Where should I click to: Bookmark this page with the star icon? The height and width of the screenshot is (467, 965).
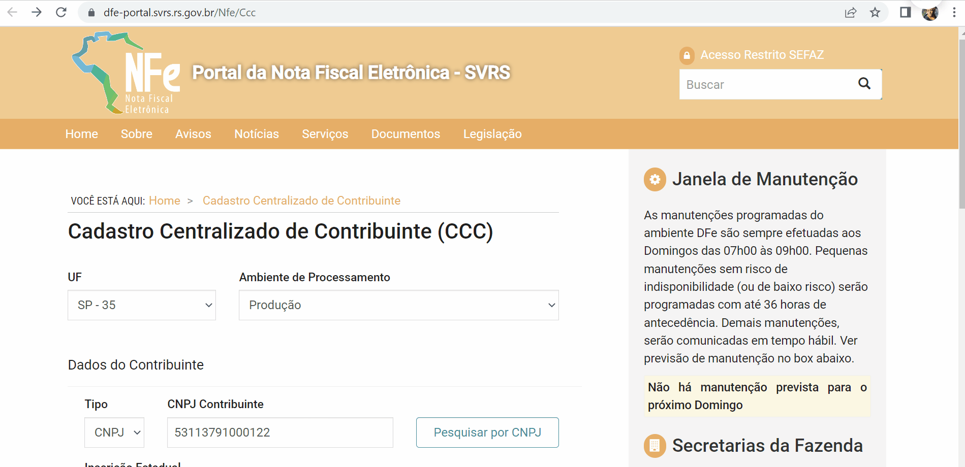pos(876,13)
